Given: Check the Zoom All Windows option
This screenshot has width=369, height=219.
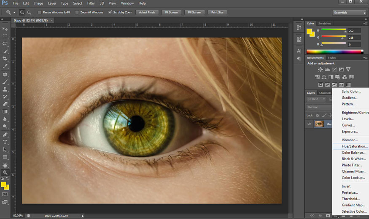Looking at the screenshot, I should tap(77, 12).
